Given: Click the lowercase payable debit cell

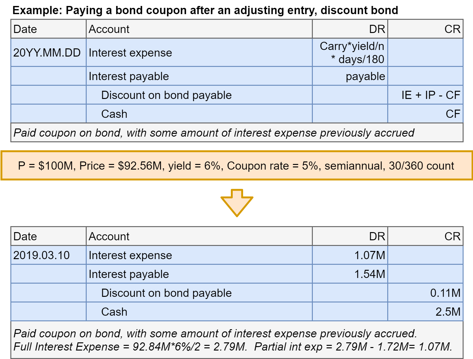Looking at the screenshot, I should [x=365, y=76].
